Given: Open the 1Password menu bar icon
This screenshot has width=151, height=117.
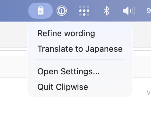Looking at the screenshot, I should pos(62,11).
